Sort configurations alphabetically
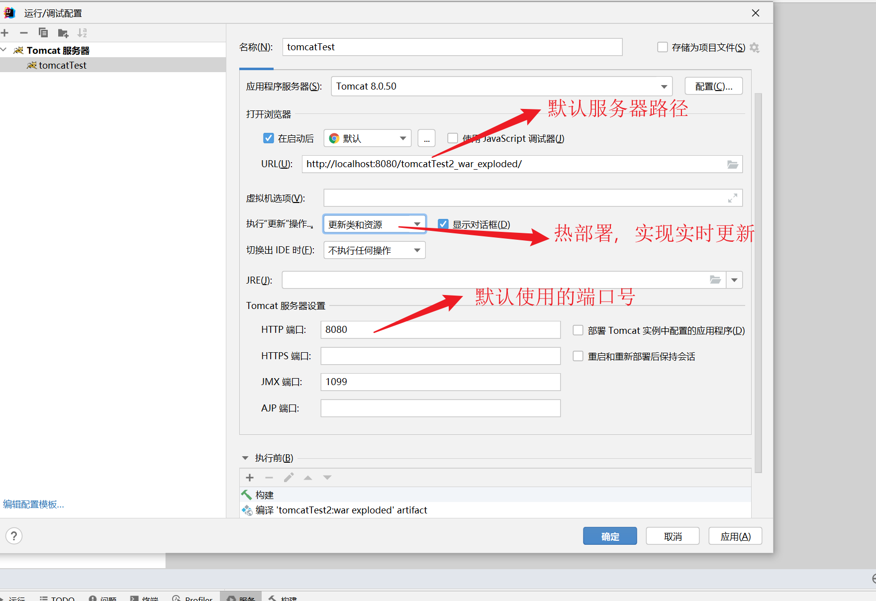Screen dimensions: 876x601 (x=82, y=33)
